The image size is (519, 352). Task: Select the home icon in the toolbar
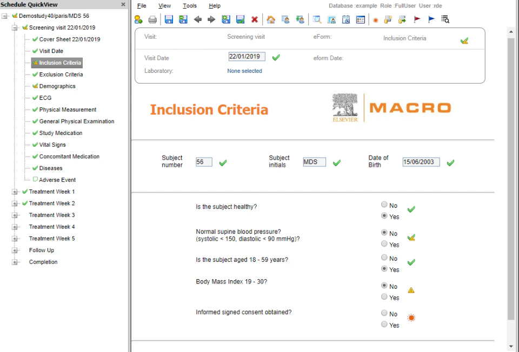[270, 19]
